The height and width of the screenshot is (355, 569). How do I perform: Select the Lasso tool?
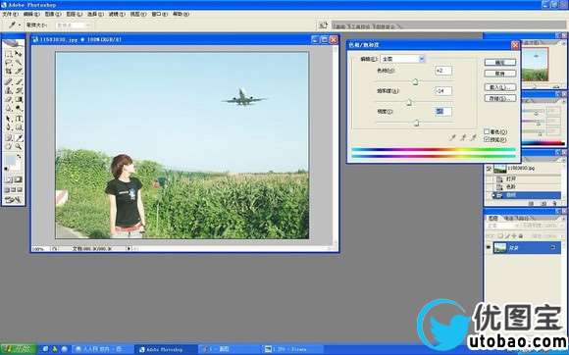click(9, 63)
